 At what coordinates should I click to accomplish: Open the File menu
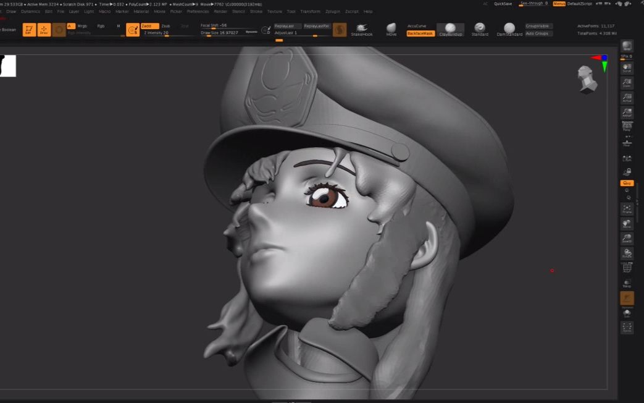coord(61,12)
